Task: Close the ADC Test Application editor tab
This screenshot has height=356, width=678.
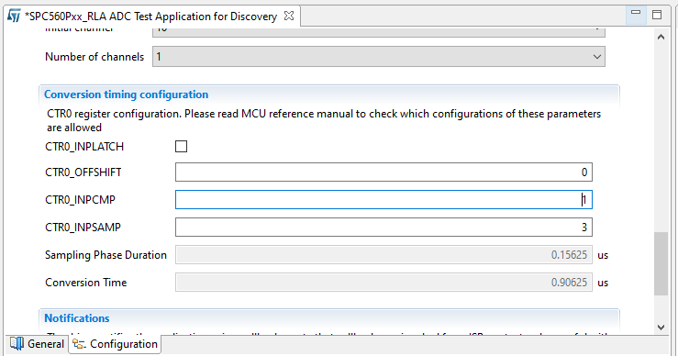Action: (289, 16)
